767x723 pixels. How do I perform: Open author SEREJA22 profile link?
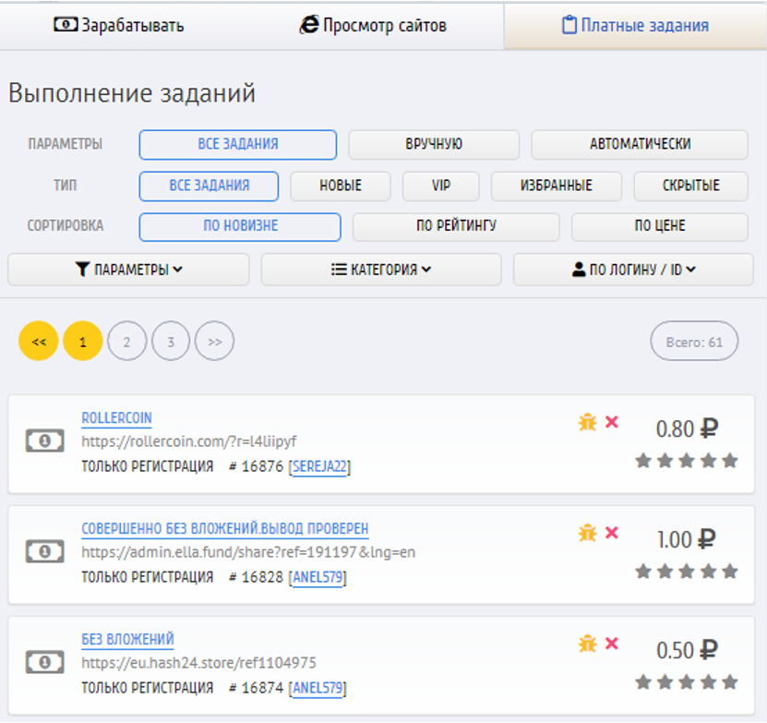coord(319,466)
